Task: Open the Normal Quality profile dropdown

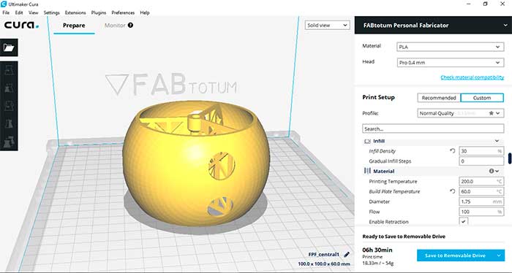Action: click(460, 113)
